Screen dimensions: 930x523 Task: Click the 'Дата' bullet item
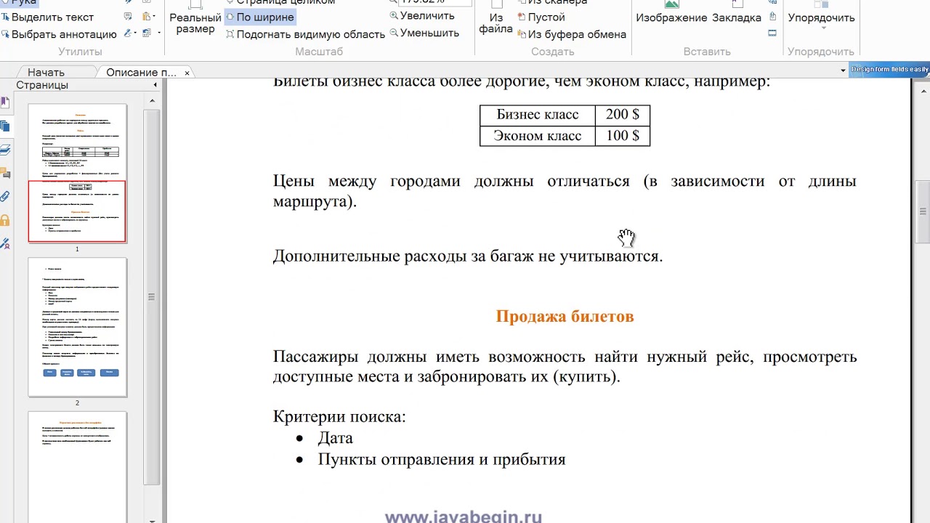tap(335, 438)
